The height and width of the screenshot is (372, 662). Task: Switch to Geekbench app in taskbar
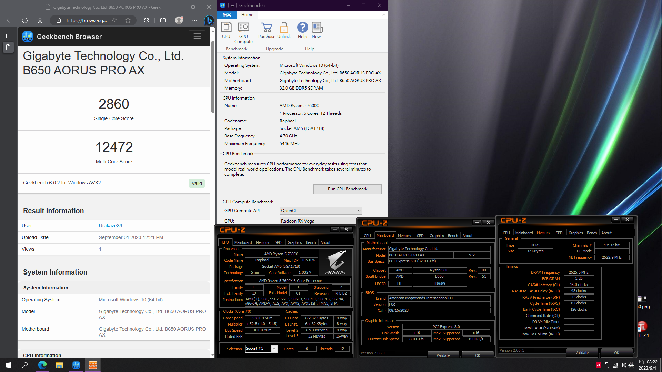tap(76, 365)
